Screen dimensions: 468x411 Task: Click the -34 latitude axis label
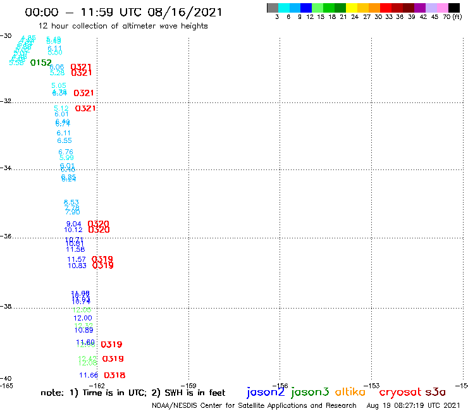tap(6, 168)
